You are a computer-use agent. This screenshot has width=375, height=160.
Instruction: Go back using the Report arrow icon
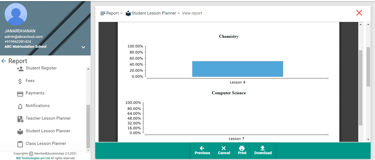(4, 61)
